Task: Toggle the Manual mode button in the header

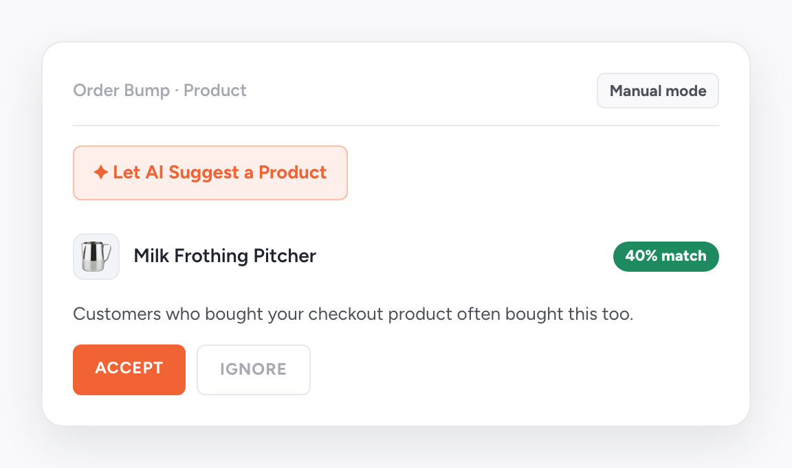Action: [658, 91]
